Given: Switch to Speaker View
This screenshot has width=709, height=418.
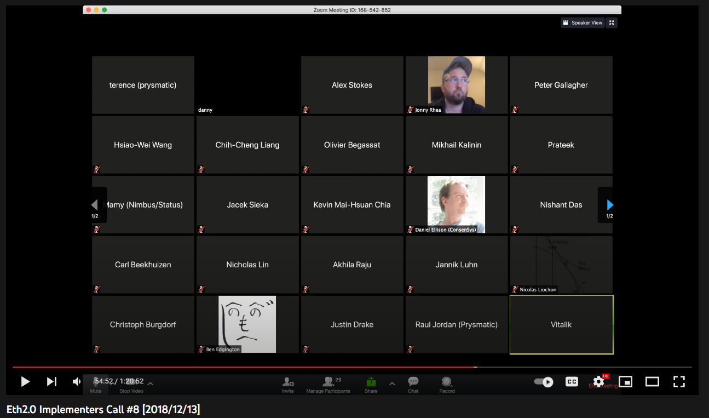Looking at the screenshot, I should tap(583, 23).
